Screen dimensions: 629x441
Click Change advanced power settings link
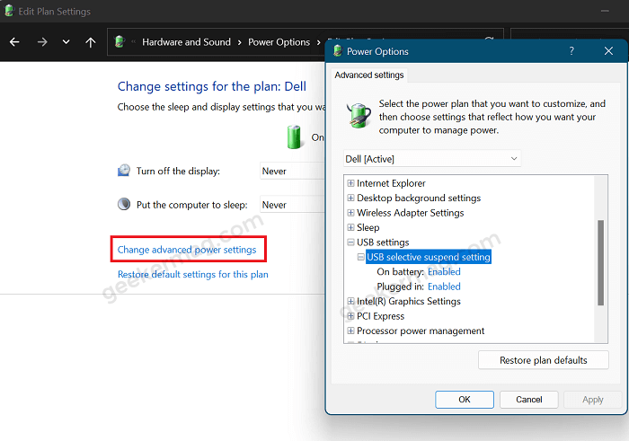point(187,250)
